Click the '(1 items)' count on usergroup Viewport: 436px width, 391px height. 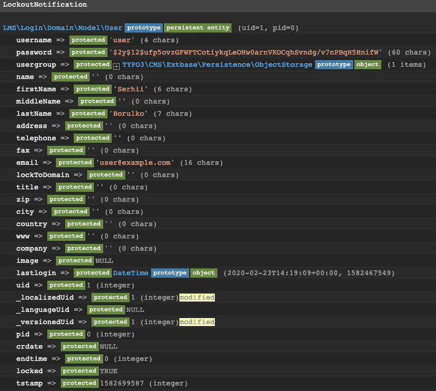pyautogui.click(x=407, y=65)
